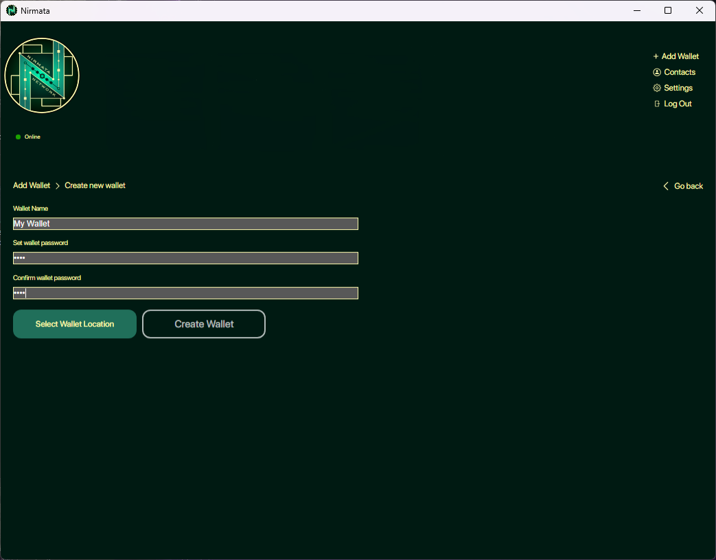Select the Settings menu option

click(678, 87)
